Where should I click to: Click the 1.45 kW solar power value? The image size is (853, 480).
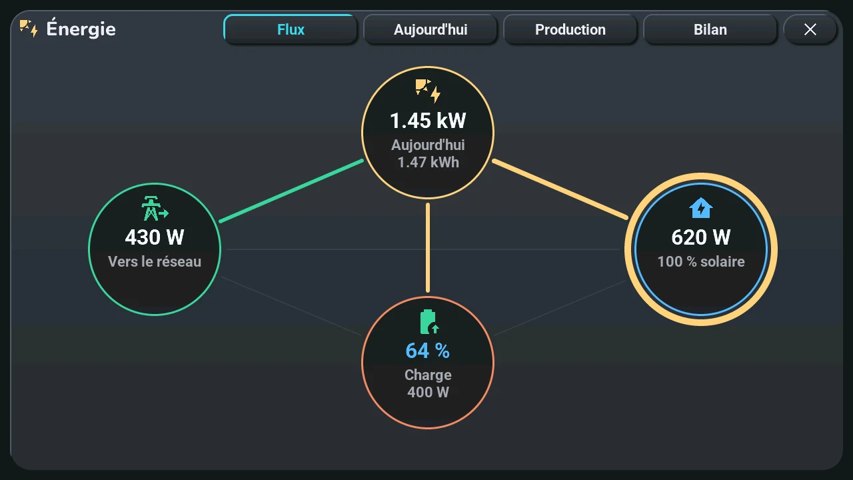point(428,121)
